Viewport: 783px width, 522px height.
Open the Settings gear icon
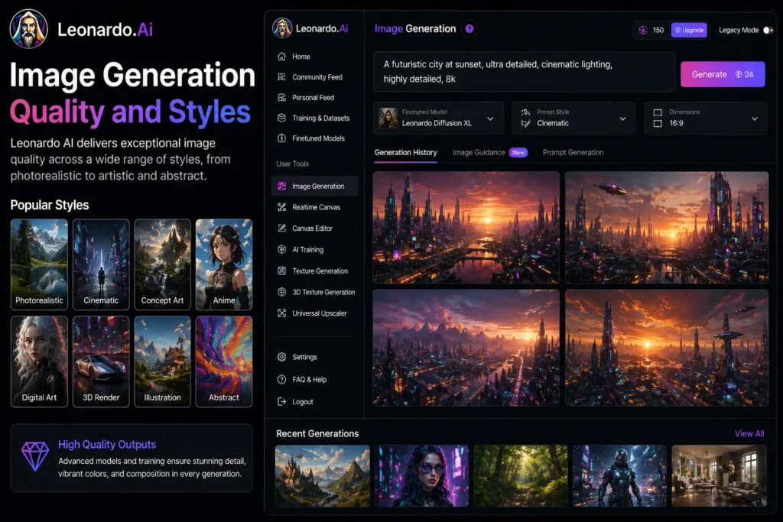tap(281, 357)
